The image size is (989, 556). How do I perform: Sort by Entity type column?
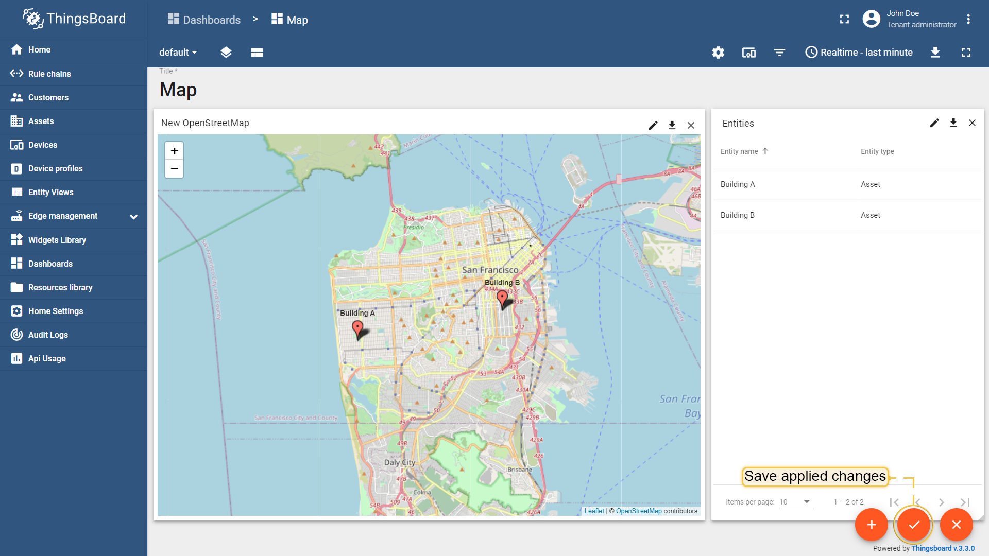[x=877, y=151]
